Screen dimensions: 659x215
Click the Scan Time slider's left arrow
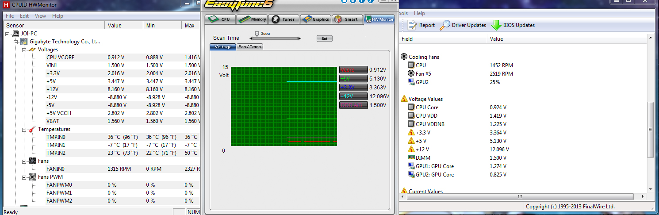click(251, 38)
